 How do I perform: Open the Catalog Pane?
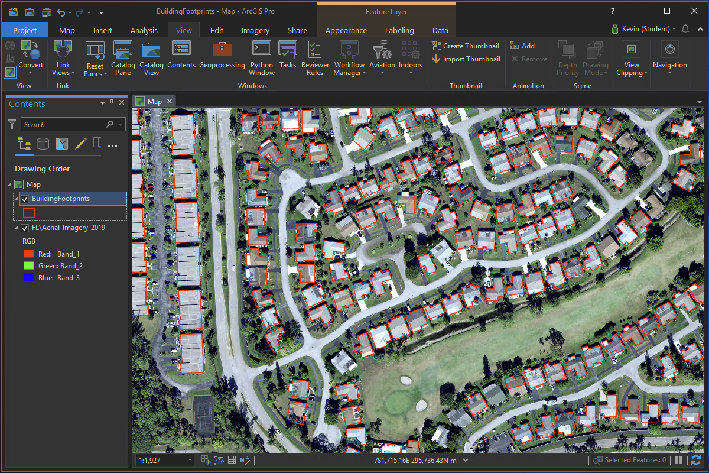tap(123, 57)
